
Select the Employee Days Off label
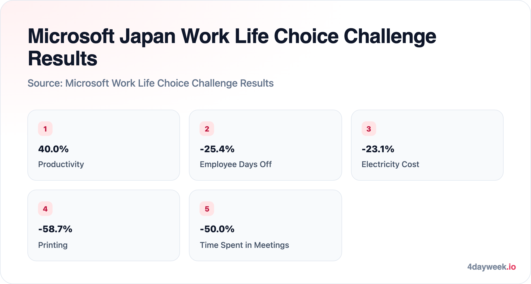(236, 164)
